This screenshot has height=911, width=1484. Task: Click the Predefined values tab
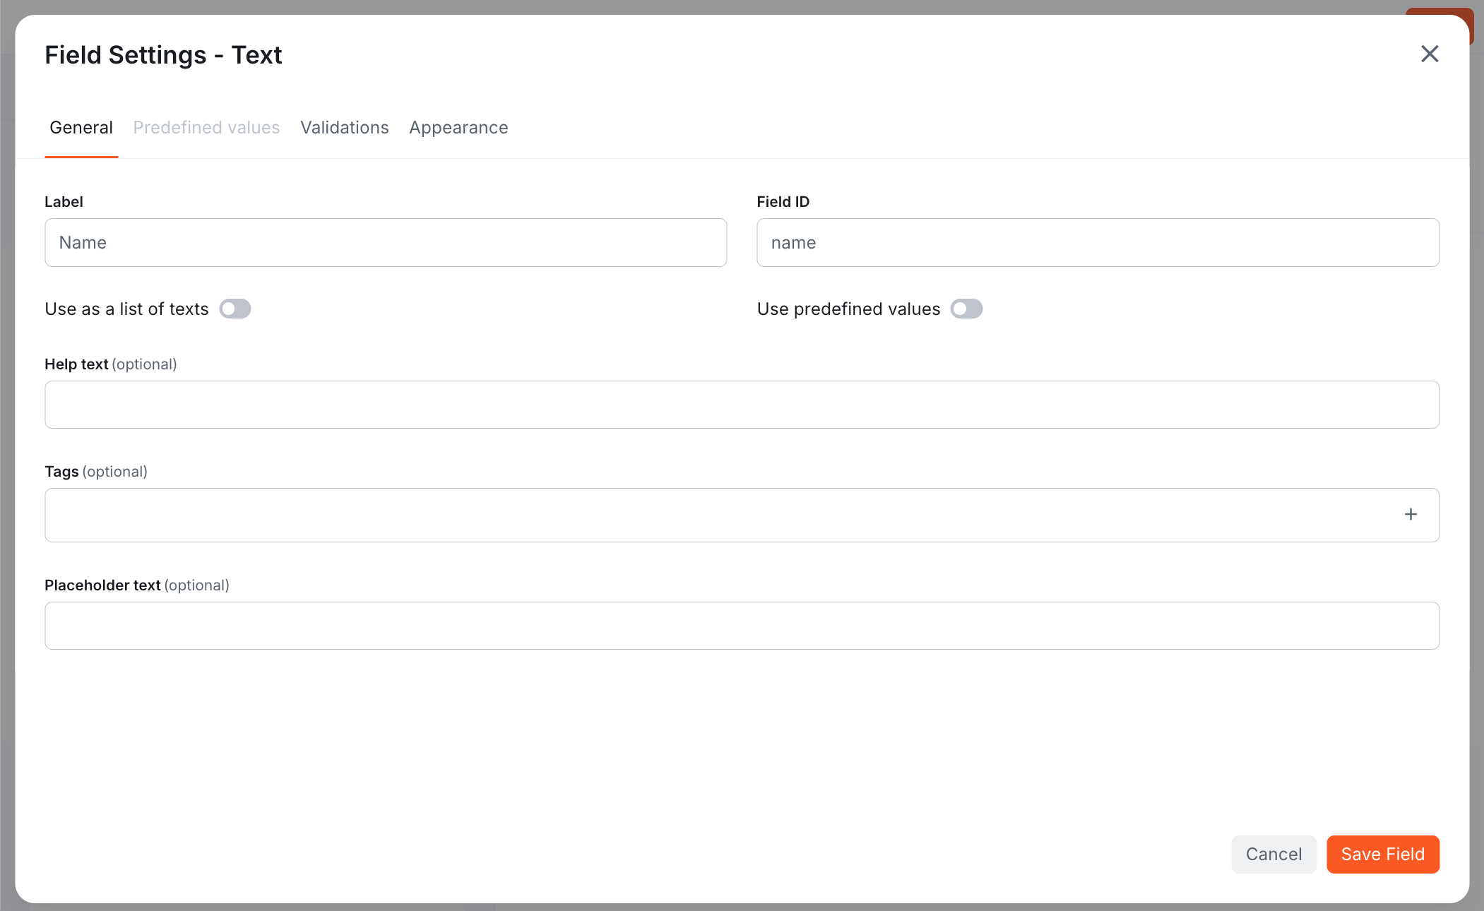206,128
